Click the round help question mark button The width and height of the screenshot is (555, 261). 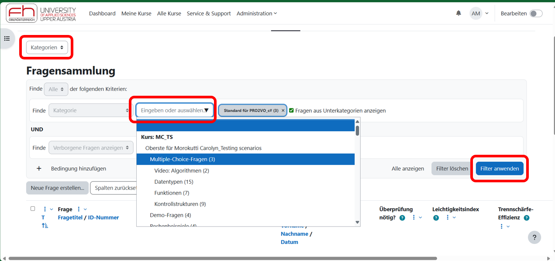click(x=534, y=237)
